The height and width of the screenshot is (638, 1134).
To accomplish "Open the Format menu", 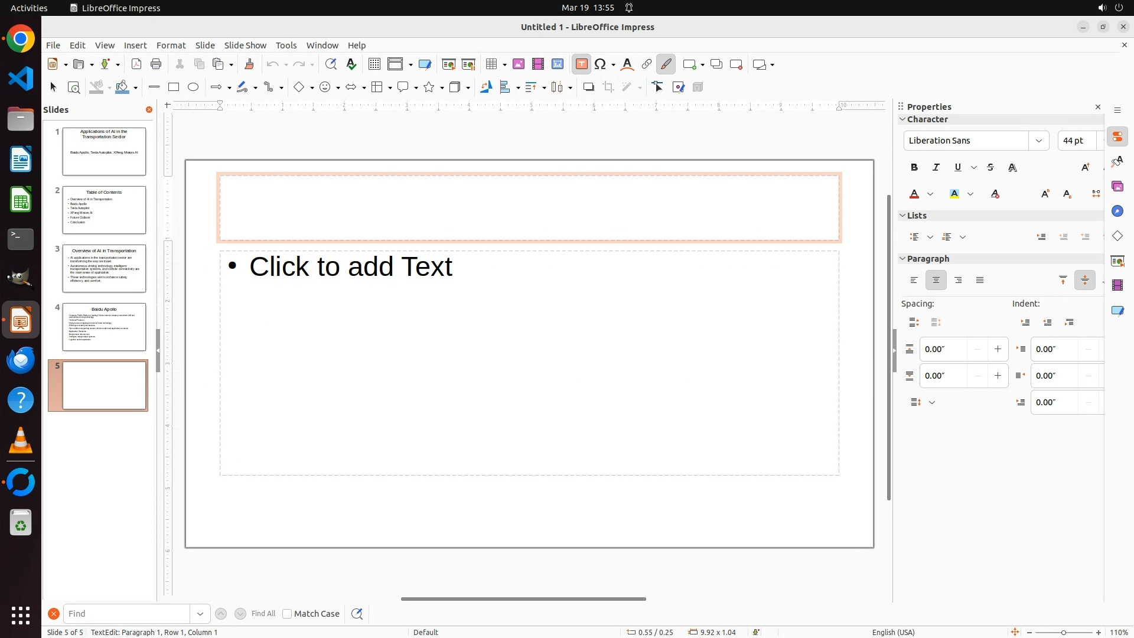I will pyautogui.click(x=171, y=45).
